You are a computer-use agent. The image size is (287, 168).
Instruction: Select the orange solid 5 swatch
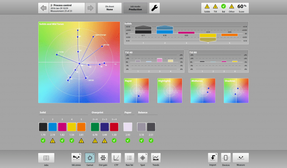[81, 127]
